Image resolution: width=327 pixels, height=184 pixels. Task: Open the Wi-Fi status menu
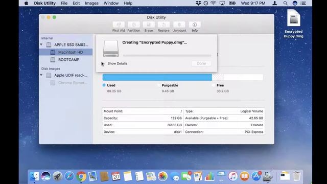click(213, 3)
